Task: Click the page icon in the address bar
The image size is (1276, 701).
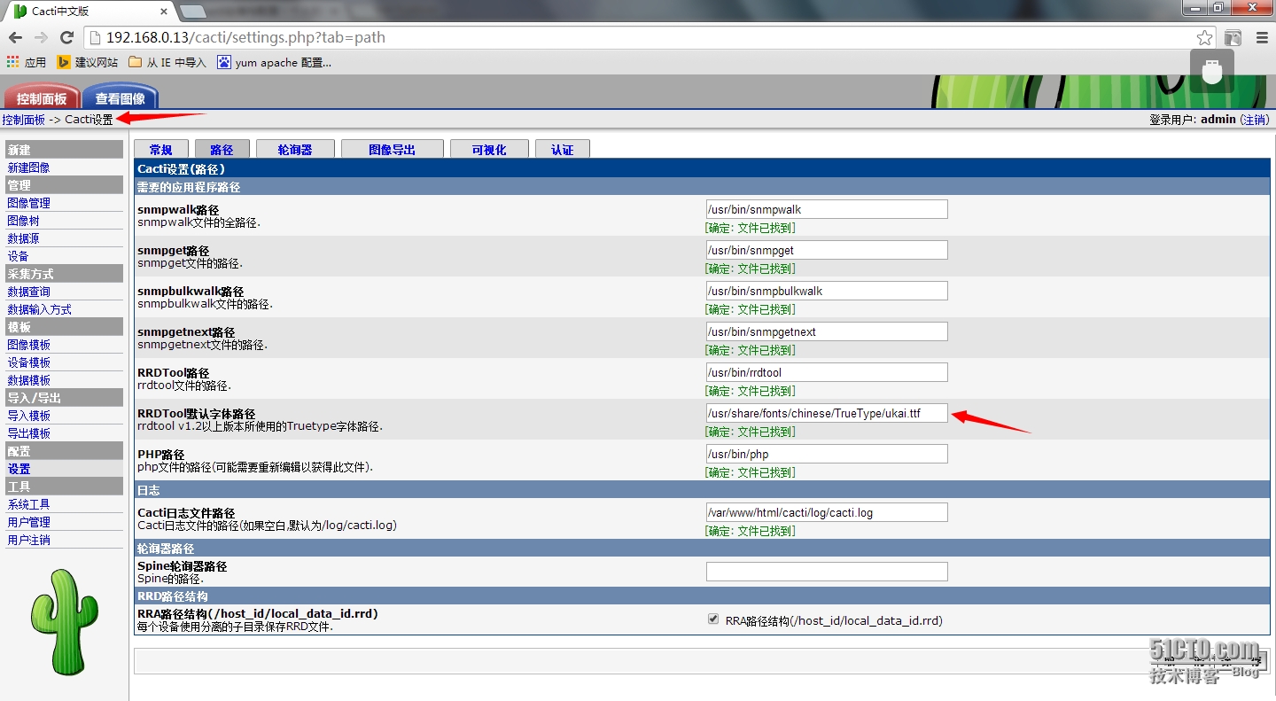Action: click(x=96, y=37)
